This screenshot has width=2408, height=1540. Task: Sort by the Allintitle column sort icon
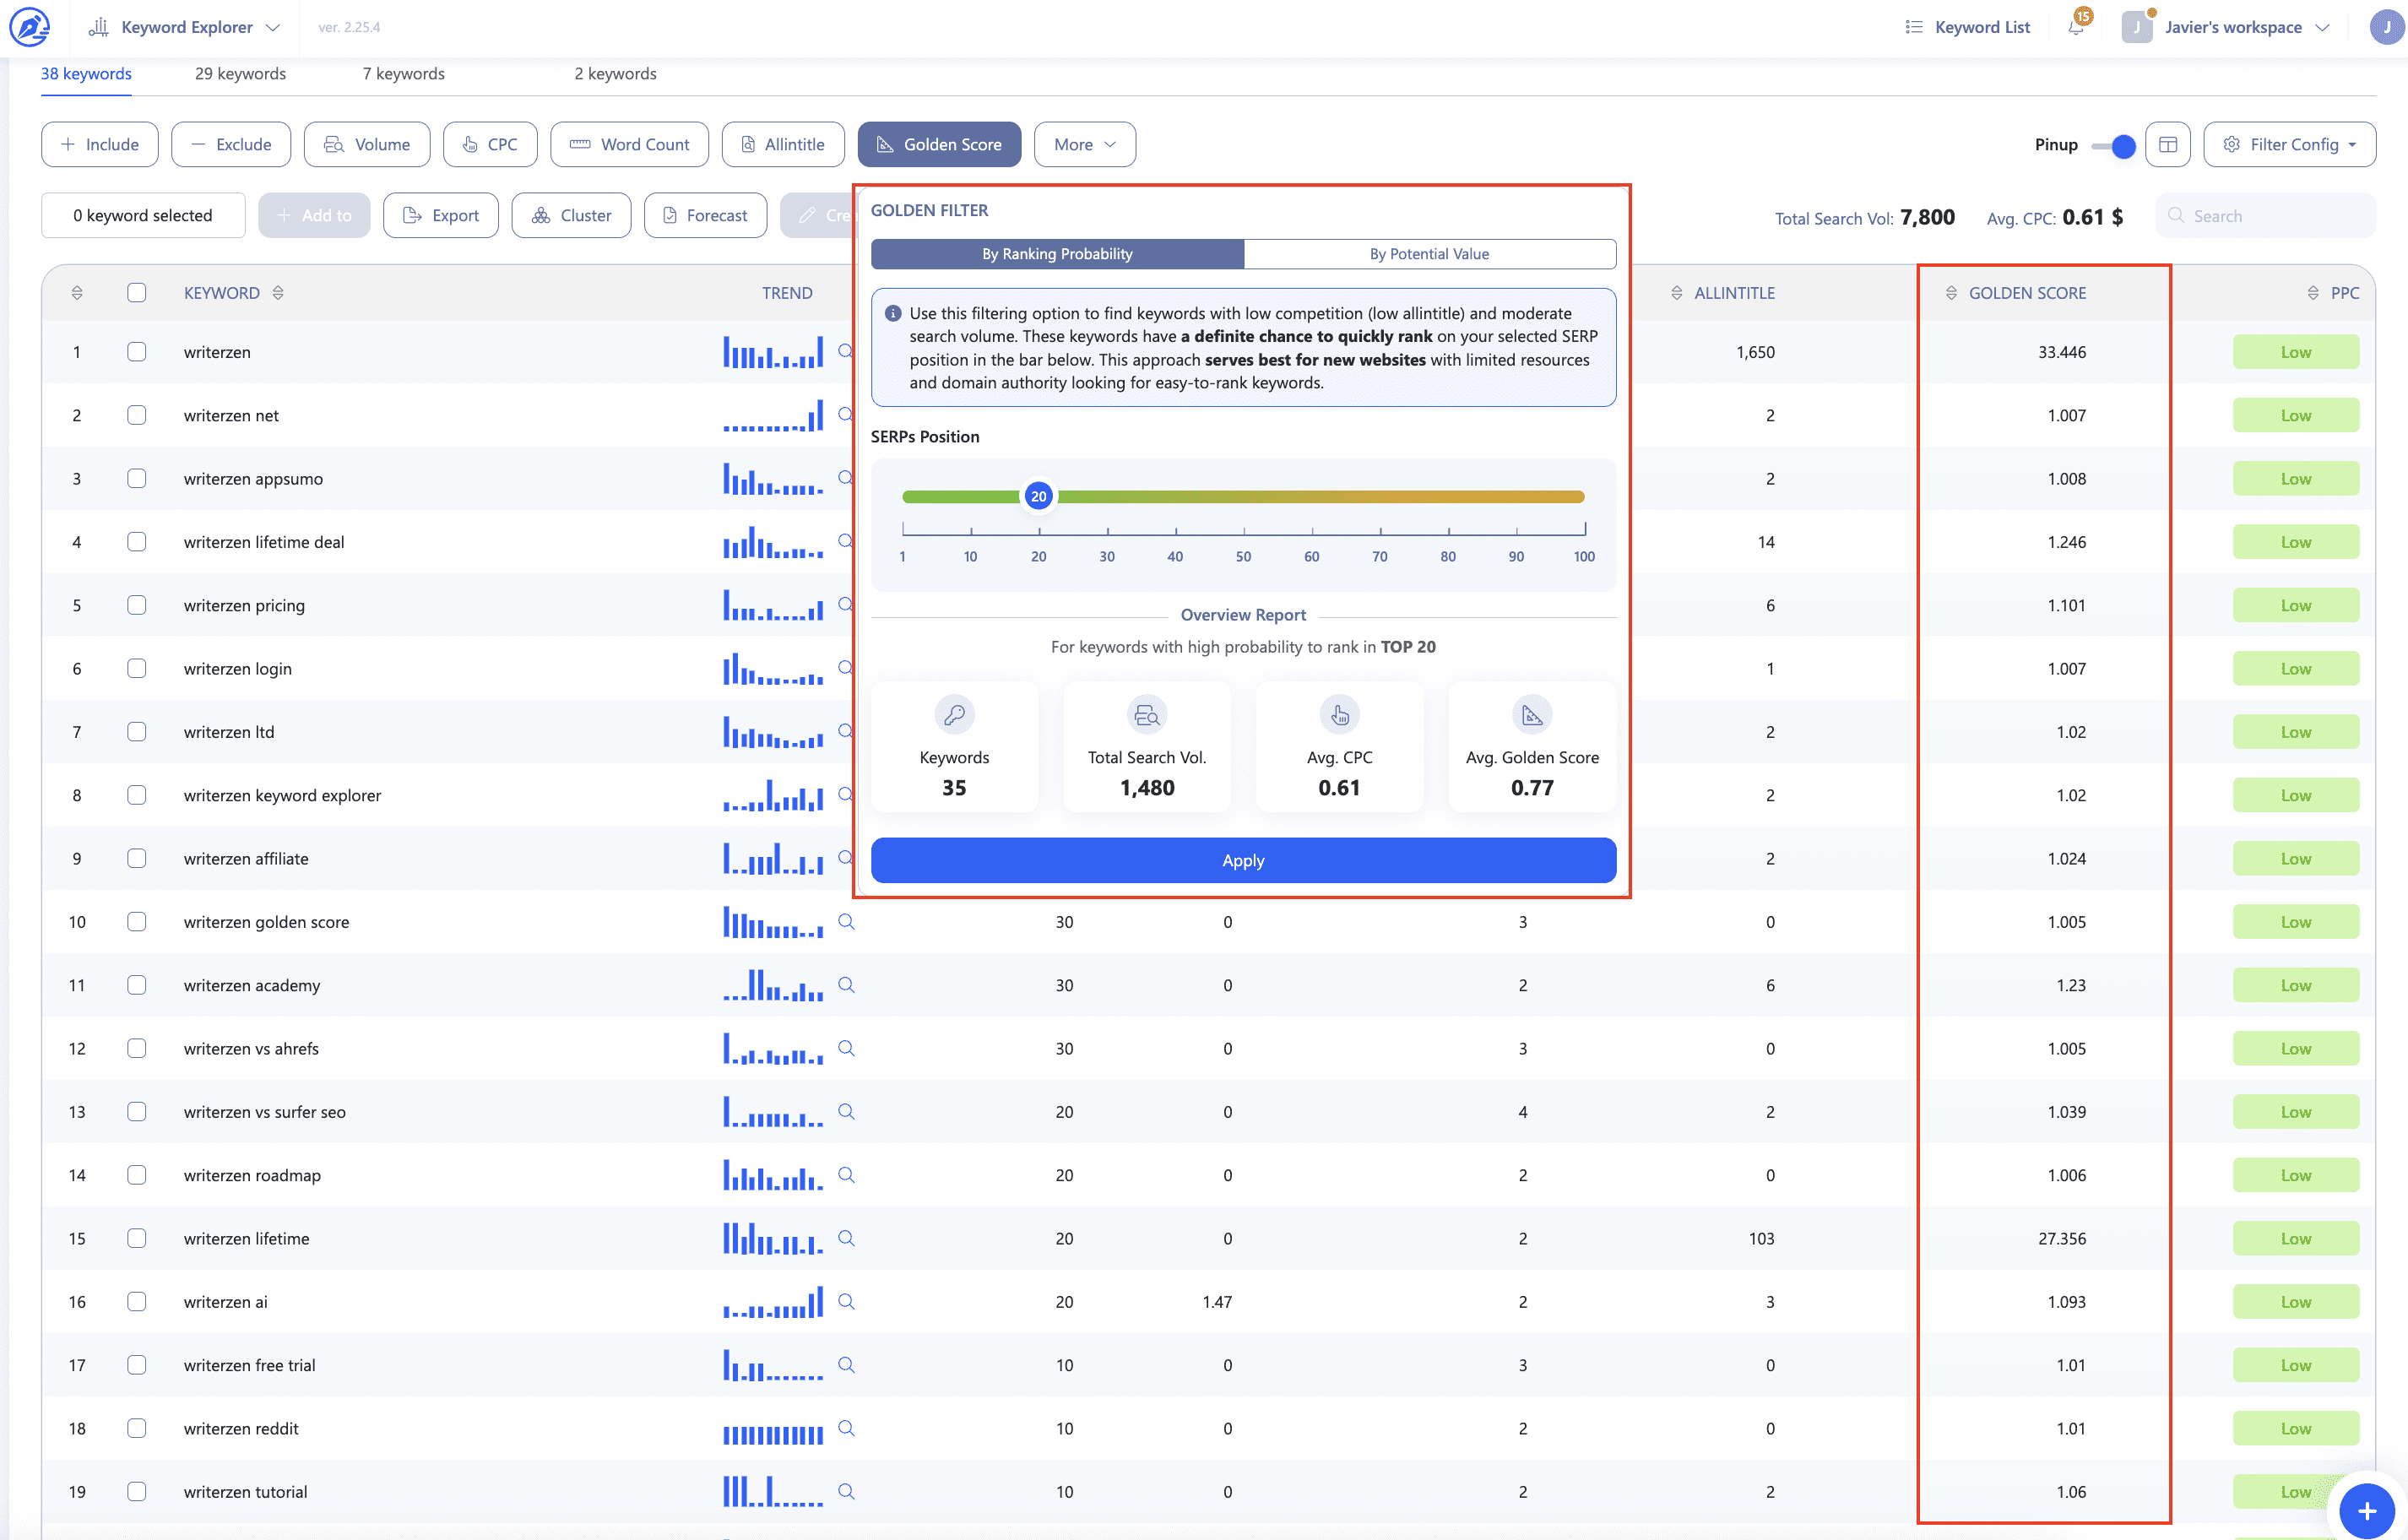coord(1676,293)
